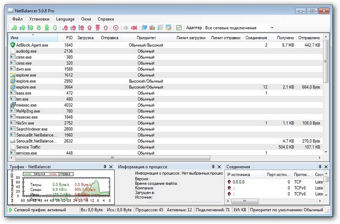
Task: Set normal download priority (green two-dot arrow)
Action: (x=22, y=28)
